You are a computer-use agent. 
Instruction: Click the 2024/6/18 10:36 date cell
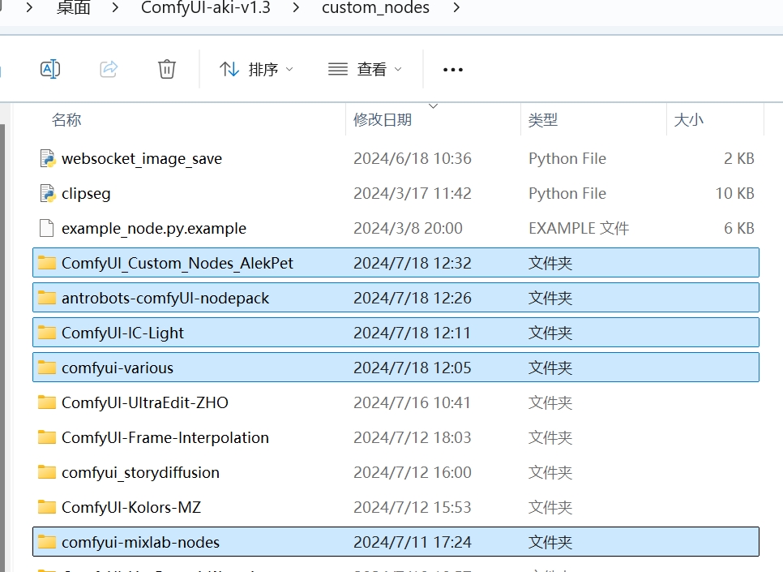click(x=413, y=158)
